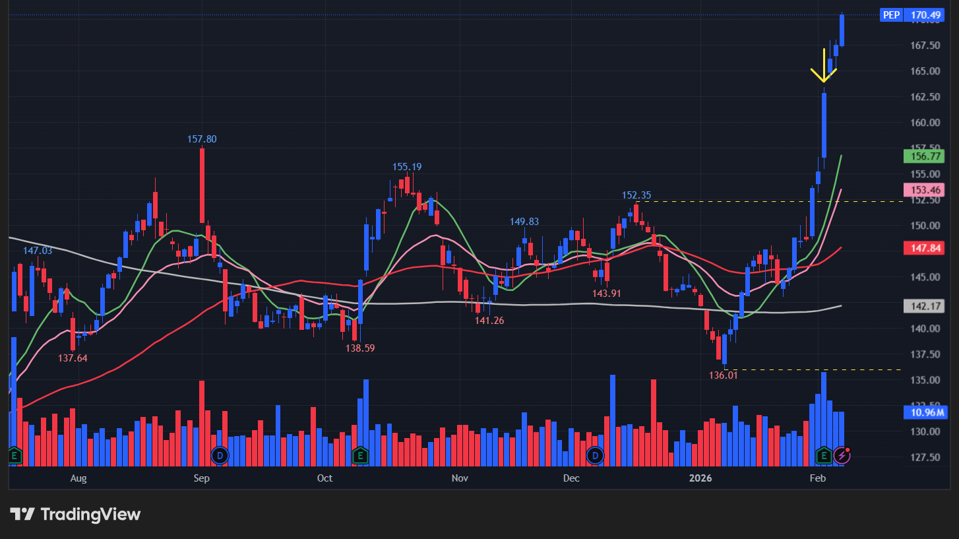
Task: Click the 136.01 low price annotation
Action: point(723,375)
